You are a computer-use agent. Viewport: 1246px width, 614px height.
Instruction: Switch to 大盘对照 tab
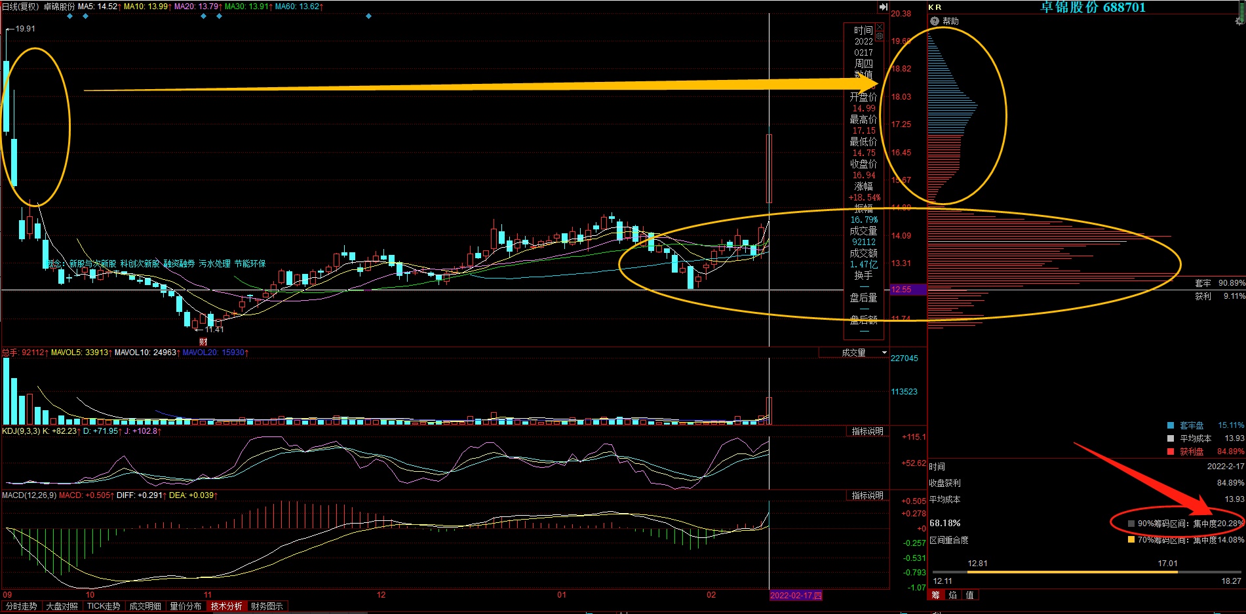[62, 606]
